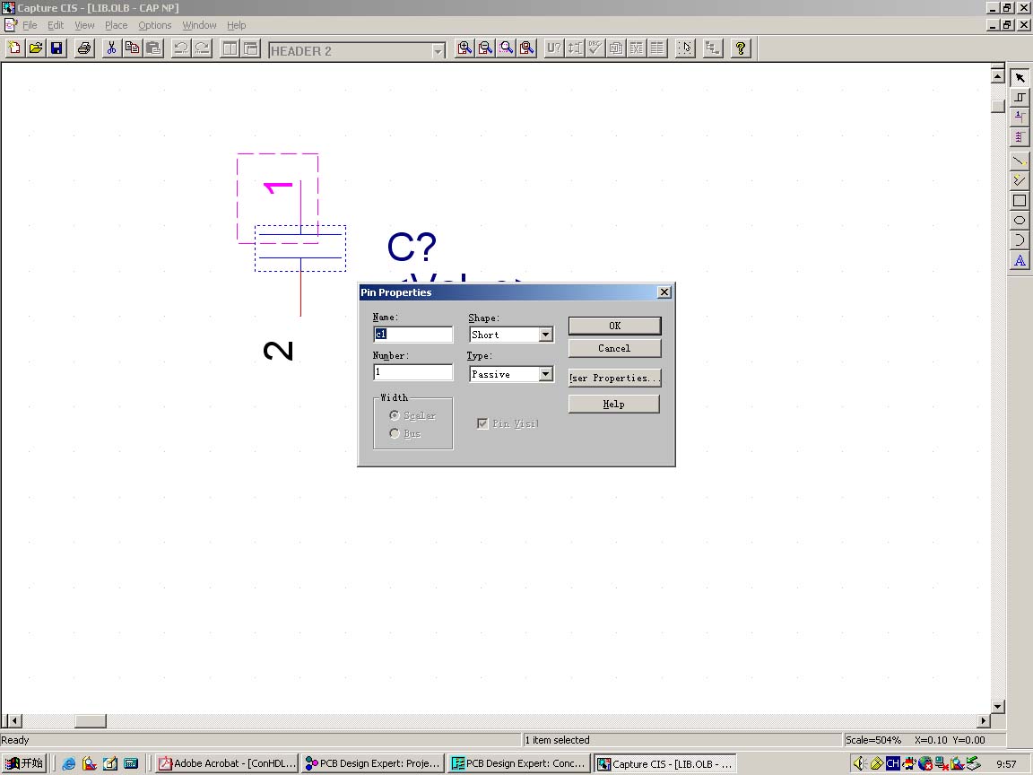1033x775 pixels.
Task: Click the Undo toolbar icon
Action: (180, 48)
